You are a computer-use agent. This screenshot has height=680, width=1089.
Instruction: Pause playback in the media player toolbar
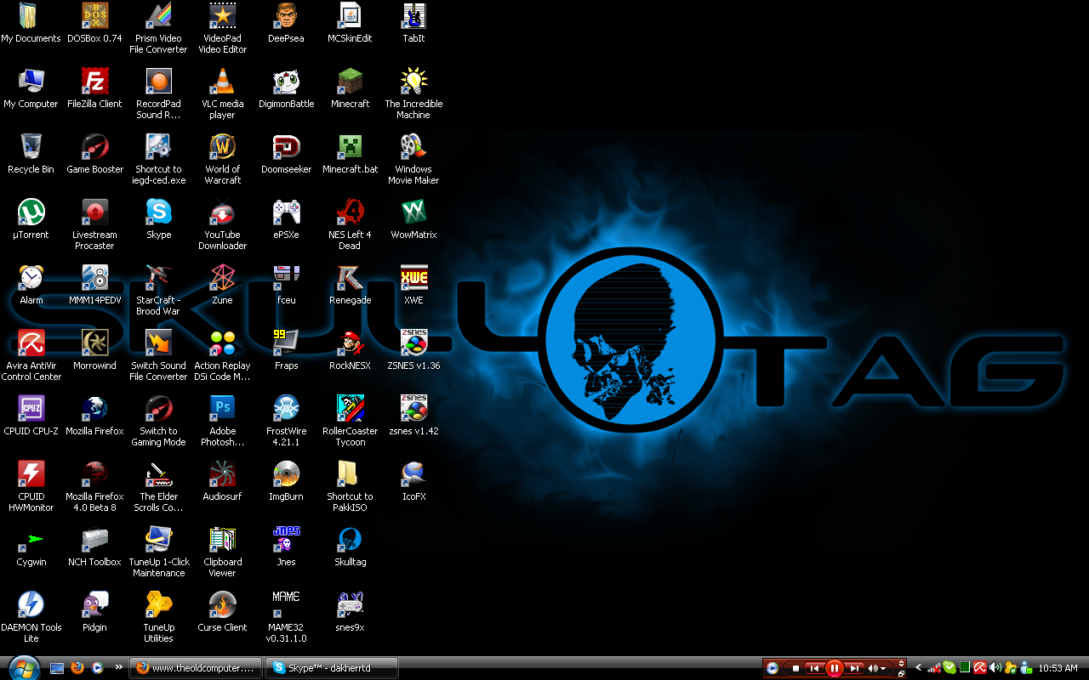[x=834, y=668]
